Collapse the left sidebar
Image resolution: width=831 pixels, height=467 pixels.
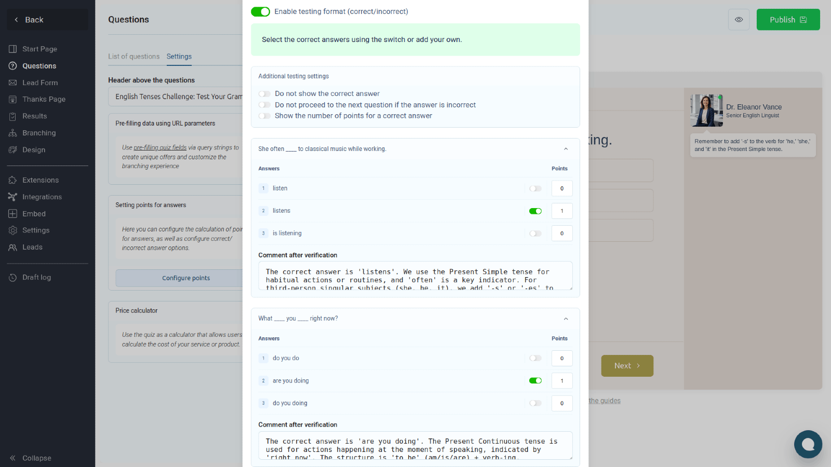31,458
